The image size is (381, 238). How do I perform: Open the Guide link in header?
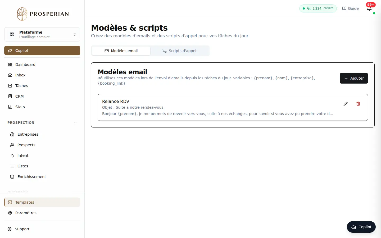click(350, 8)
